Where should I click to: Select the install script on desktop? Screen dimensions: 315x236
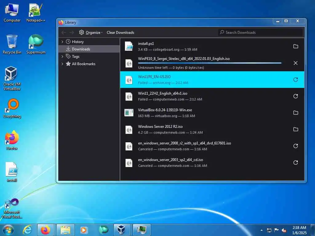[12, 172]
